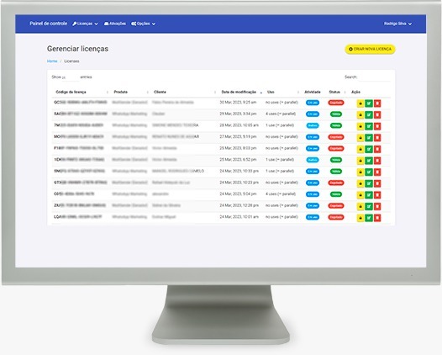Click green edit icon for 29 Mar license
442x355 pixels.
(x=369, y=115)
